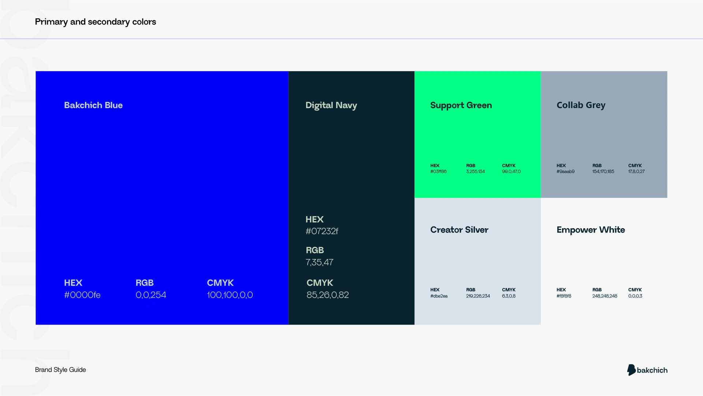Image resolution: width=703 pixels, height=396 pixels.
Task: Select the hex value #07232f
Action: (322, 231)
